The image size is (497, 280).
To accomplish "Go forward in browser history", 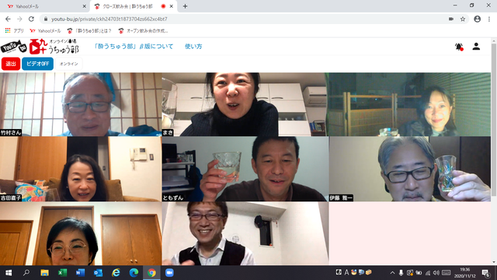I will [x=19, y=19].
